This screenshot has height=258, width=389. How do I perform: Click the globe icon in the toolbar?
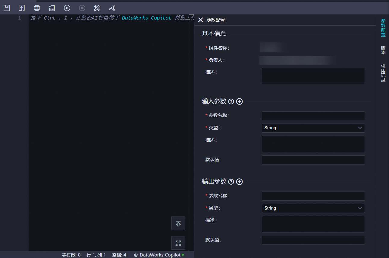click(x=37, y=8)
